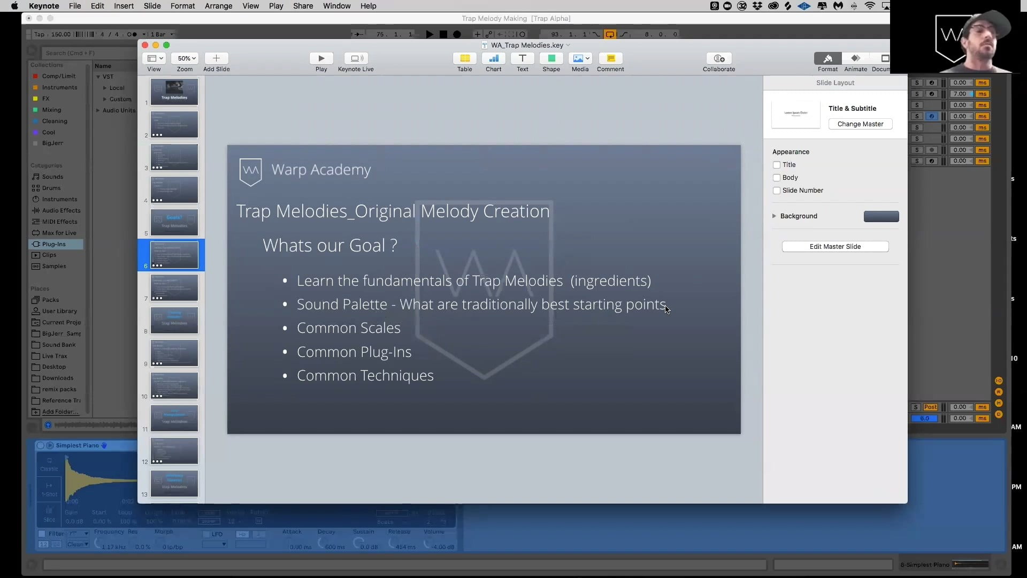1027x578 pixels.
Task: Add a Comment to the slide
Action: pos(610,58)
